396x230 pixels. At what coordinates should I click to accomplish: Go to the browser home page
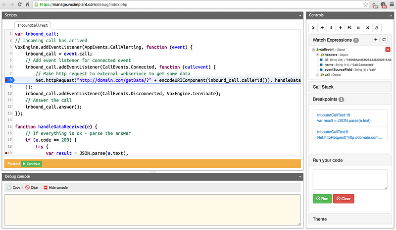tap(28, 4)
